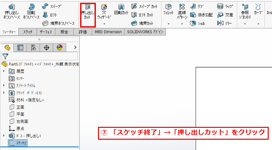Open FeatureManager design tree tab
This screenshot has height=150, width=272.
pos(7,48)
